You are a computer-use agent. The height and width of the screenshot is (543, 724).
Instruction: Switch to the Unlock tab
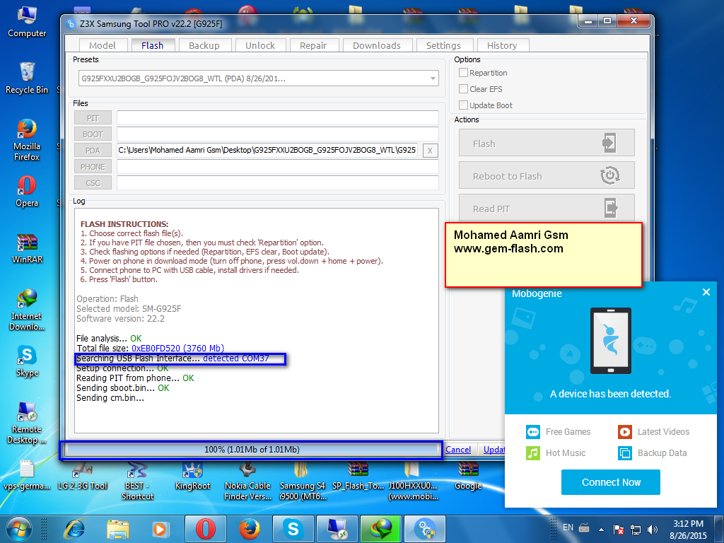(260, 45)
